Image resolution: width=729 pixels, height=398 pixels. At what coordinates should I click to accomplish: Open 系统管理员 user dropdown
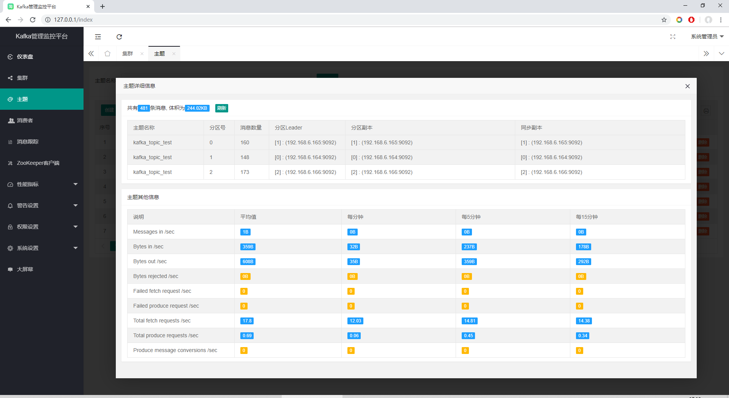(x=707, y=36)
